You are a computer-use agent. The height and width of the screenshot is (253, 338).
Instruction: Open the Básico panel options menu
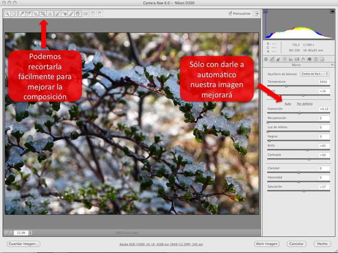pos(332,65)
